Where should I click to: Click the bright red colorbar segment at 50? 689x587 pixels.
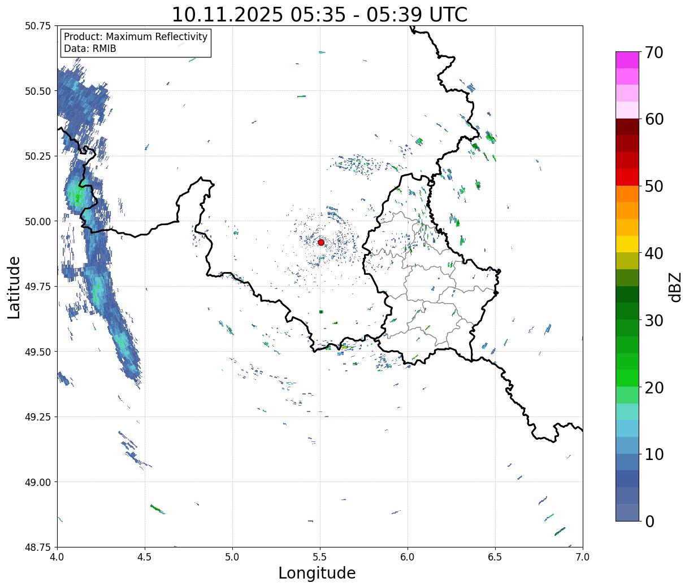(x=627, y=177)
